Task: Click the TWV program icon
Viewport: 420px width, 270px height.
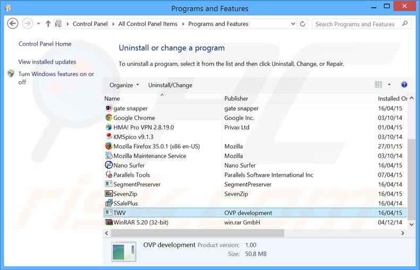Action: click(x=108, y=213)
